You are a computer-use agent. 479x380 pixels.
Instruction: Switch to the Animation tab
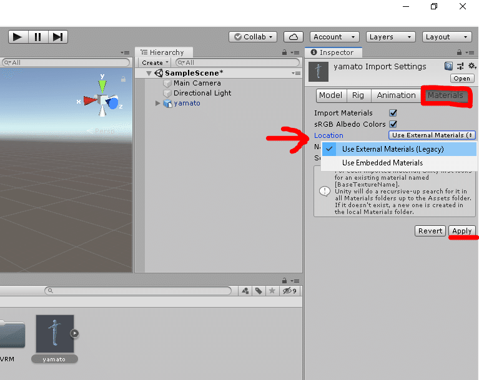coord(396,95)
